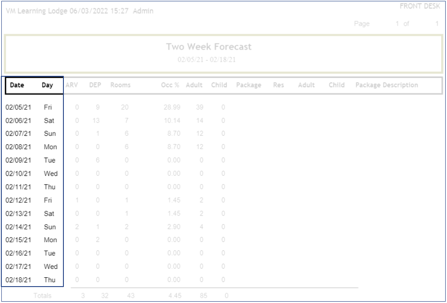The width and height of the screenshot is (447, 303).
Task: Select the Totals row label
Action: 43,295
